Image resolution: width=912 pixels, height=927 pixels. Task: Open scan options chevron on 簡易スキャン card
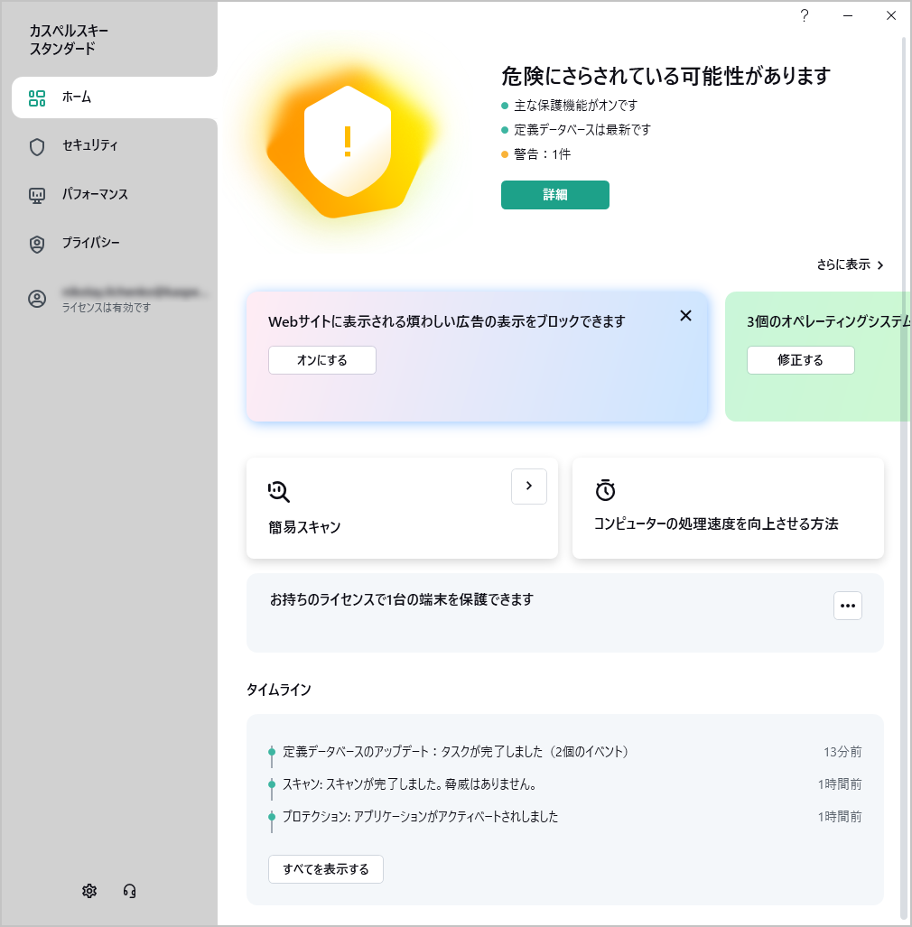tap(529, 486)
